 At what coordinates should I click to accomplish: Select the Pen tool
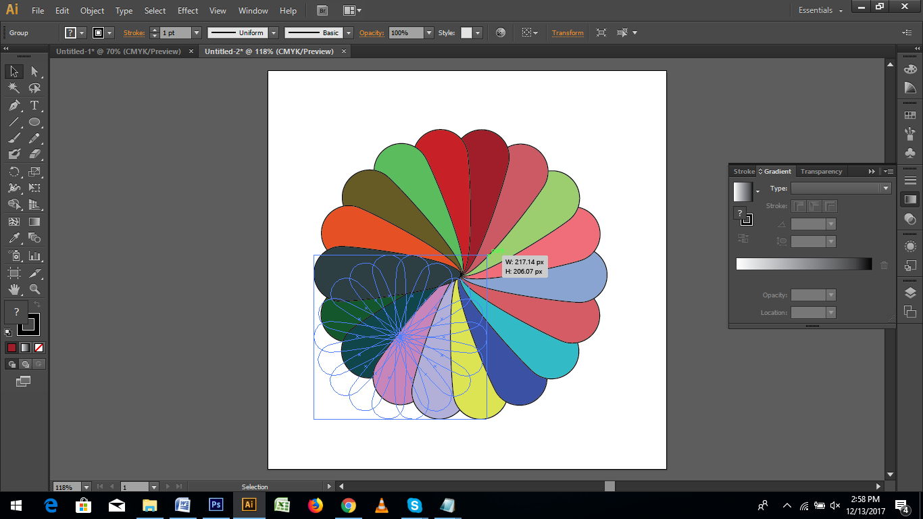tap(14, 106)
